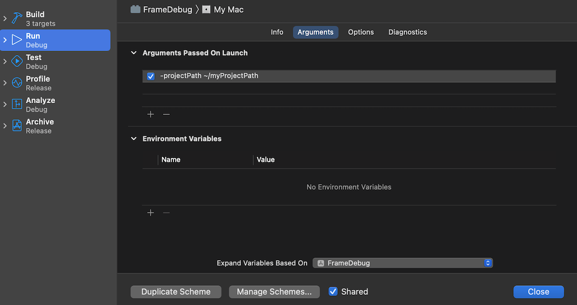Viewport: 577px width, 305px height.
Task: Open the Diagnostics tab
Action: coord(407,32)
